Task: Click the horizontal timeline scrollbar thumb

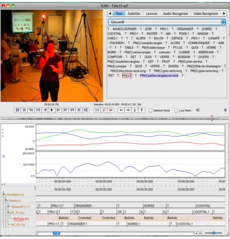Action: 56,233
